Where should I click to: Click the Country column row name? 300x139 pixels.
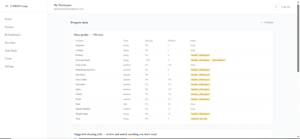coord(79,50)
